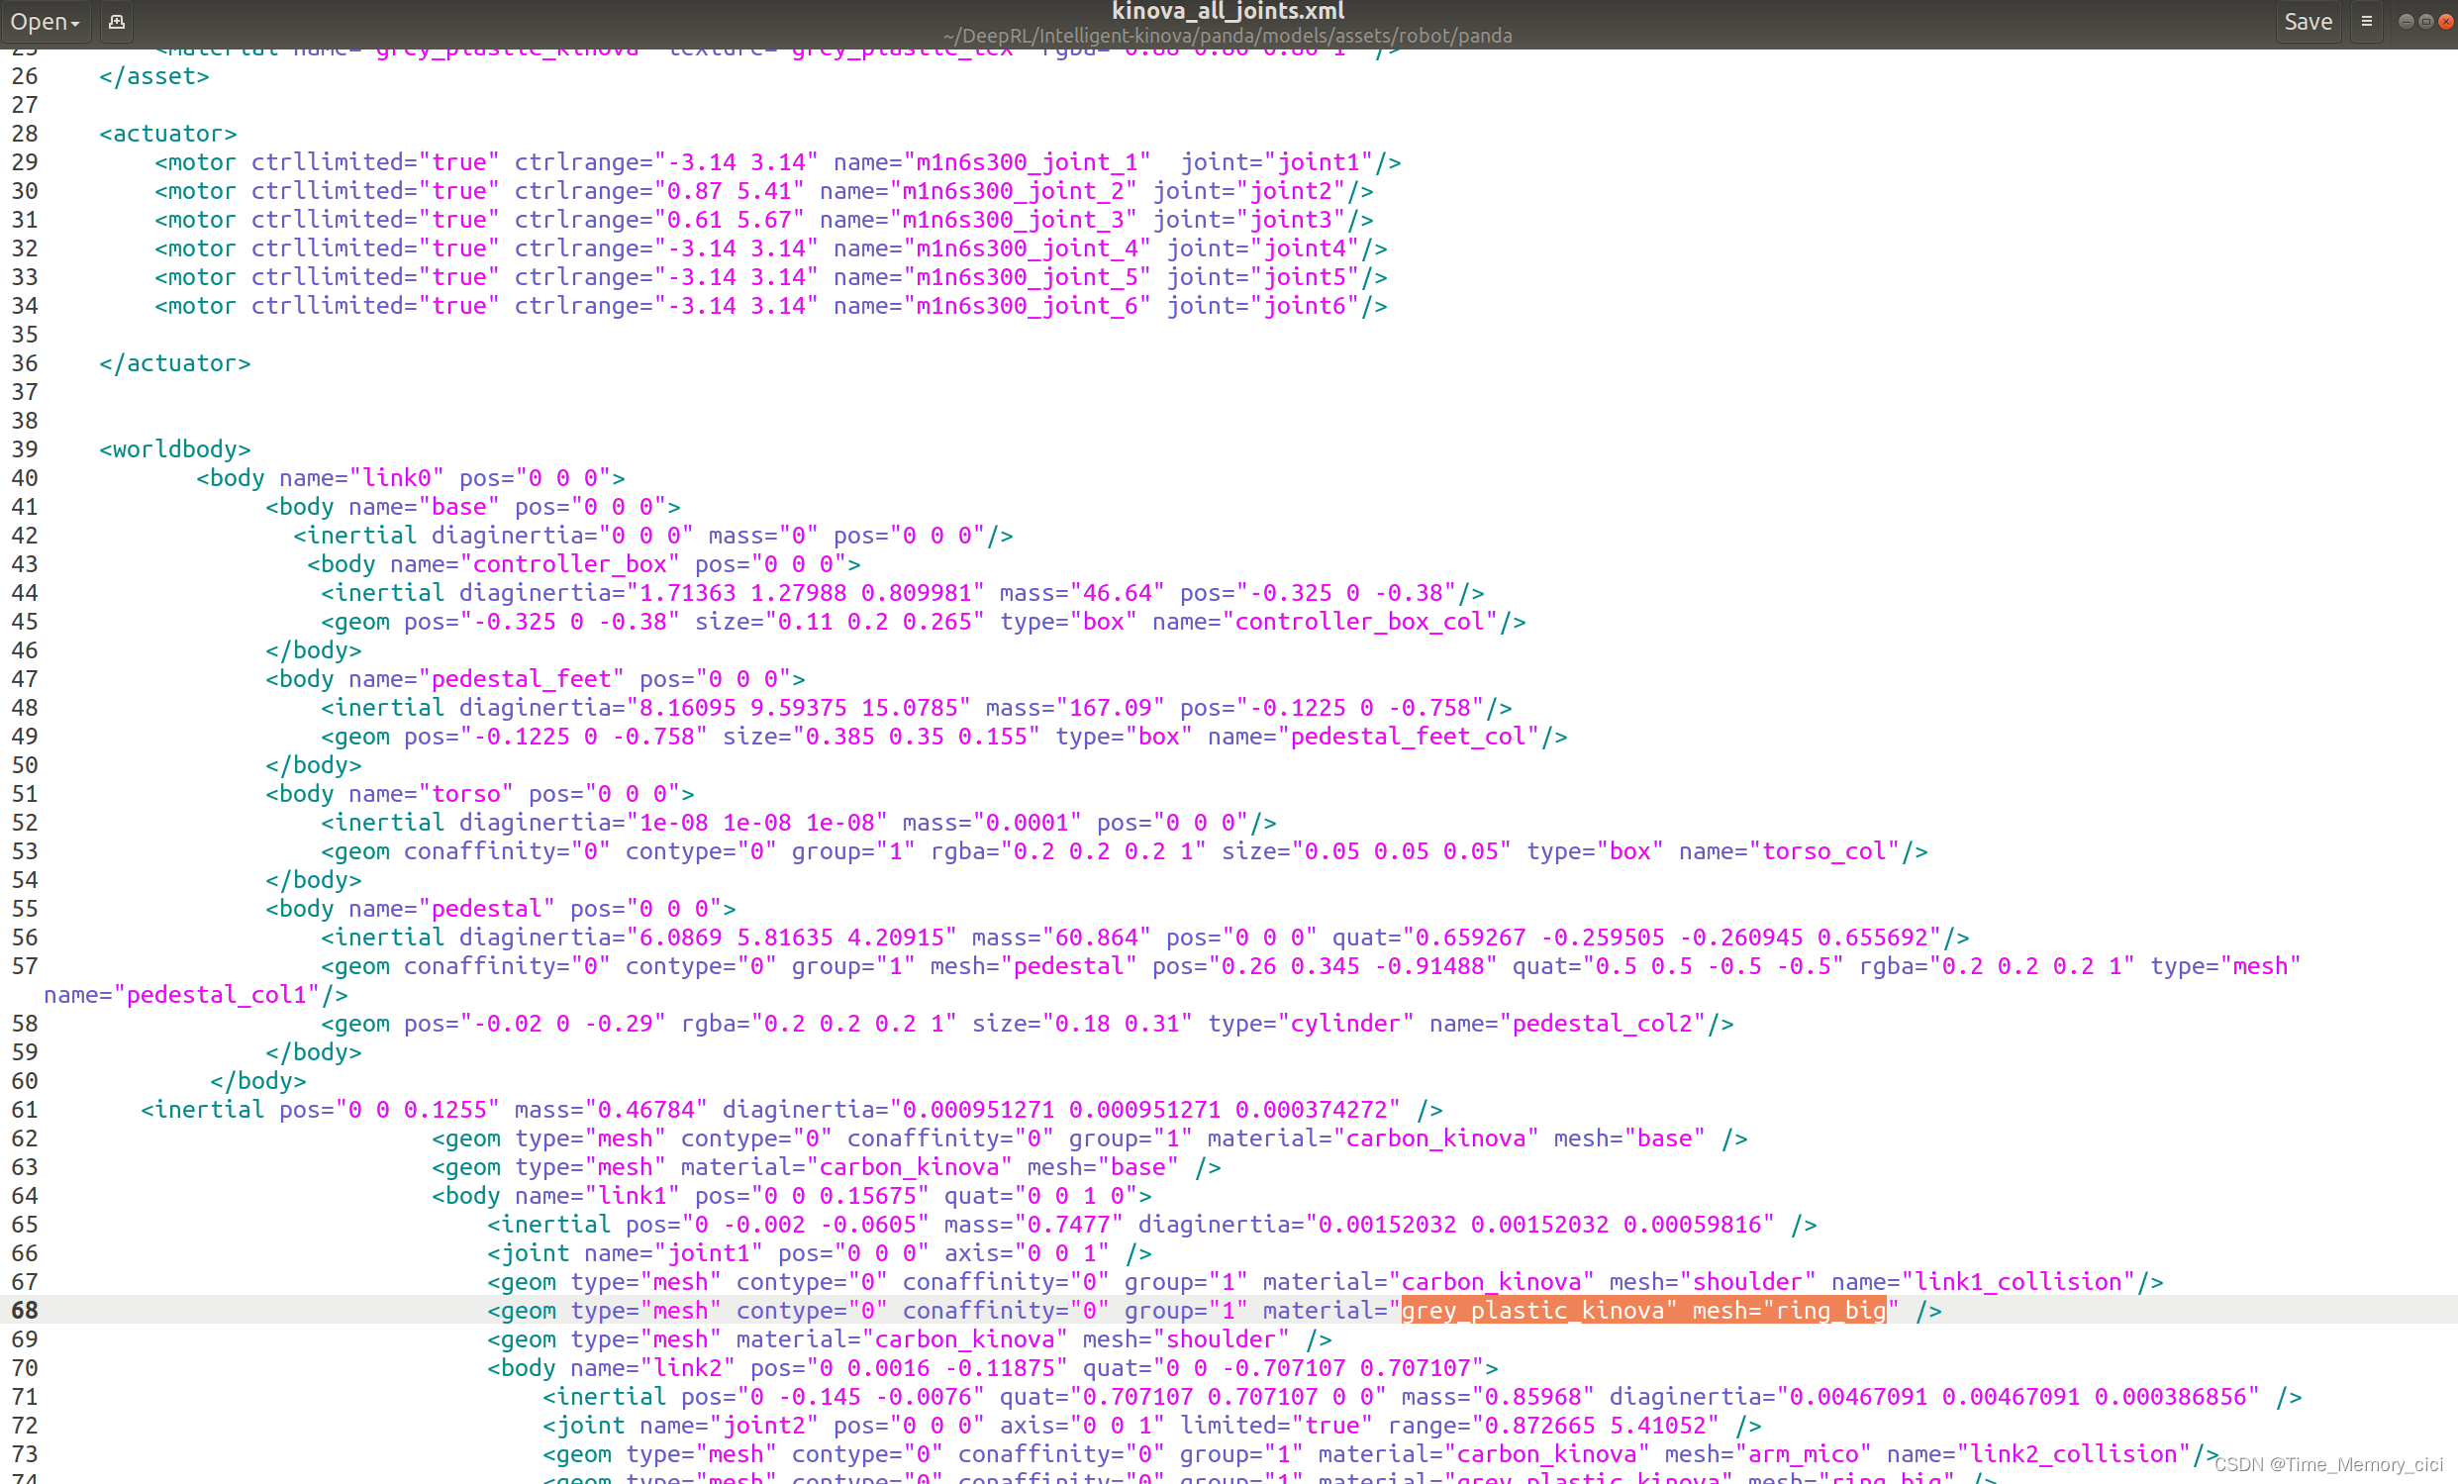
Task: Click the kinova_all_joints.xml title
Action: click(x=1227, y=11)
